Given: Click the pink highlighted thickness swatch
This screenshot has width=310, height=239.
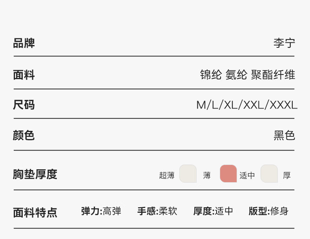Looking at the screenshot, I should (x=228, y=174).
